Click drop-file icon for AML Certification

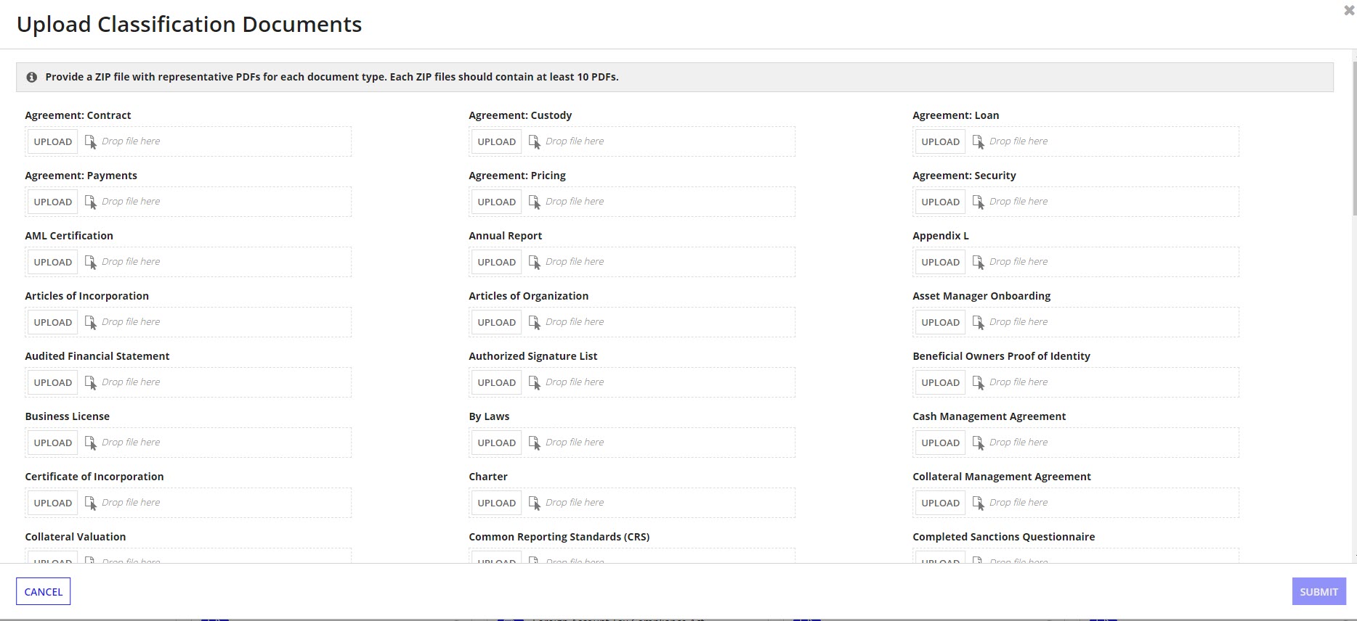coord(91,262)
